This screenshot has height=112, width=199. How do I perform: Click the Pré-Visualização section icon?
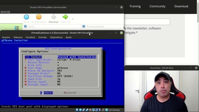coord(84,26)
